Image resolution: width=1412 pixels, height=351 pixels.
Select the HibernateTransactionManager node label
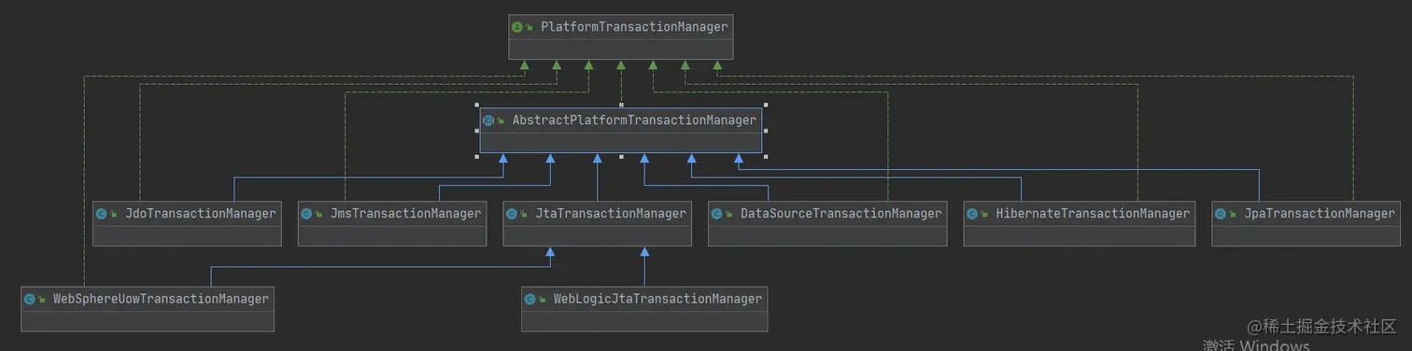(x=1093, y=214)
